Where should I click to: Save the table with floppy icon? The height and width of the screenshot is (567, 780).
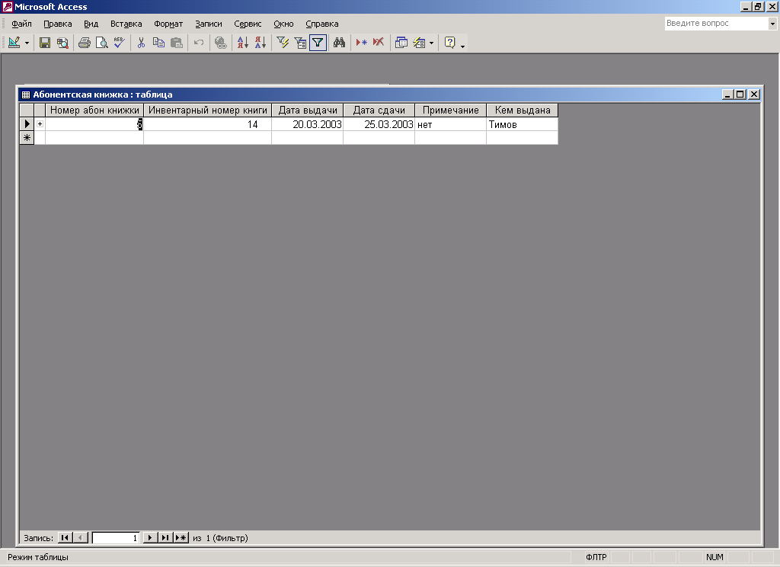pos(45,43)
